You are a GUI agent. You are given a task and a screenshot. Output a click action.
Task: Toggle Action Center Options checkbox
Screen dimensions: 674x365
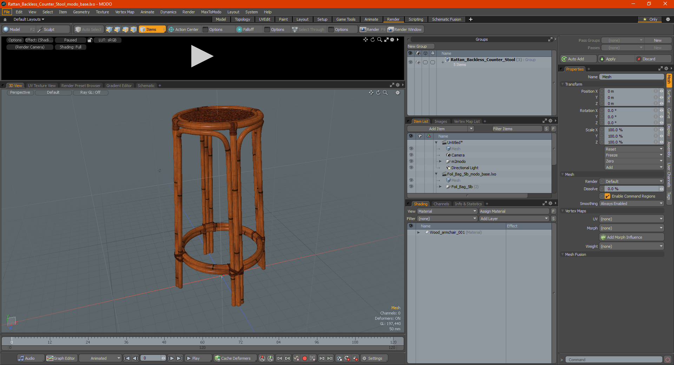pos(206,29)
